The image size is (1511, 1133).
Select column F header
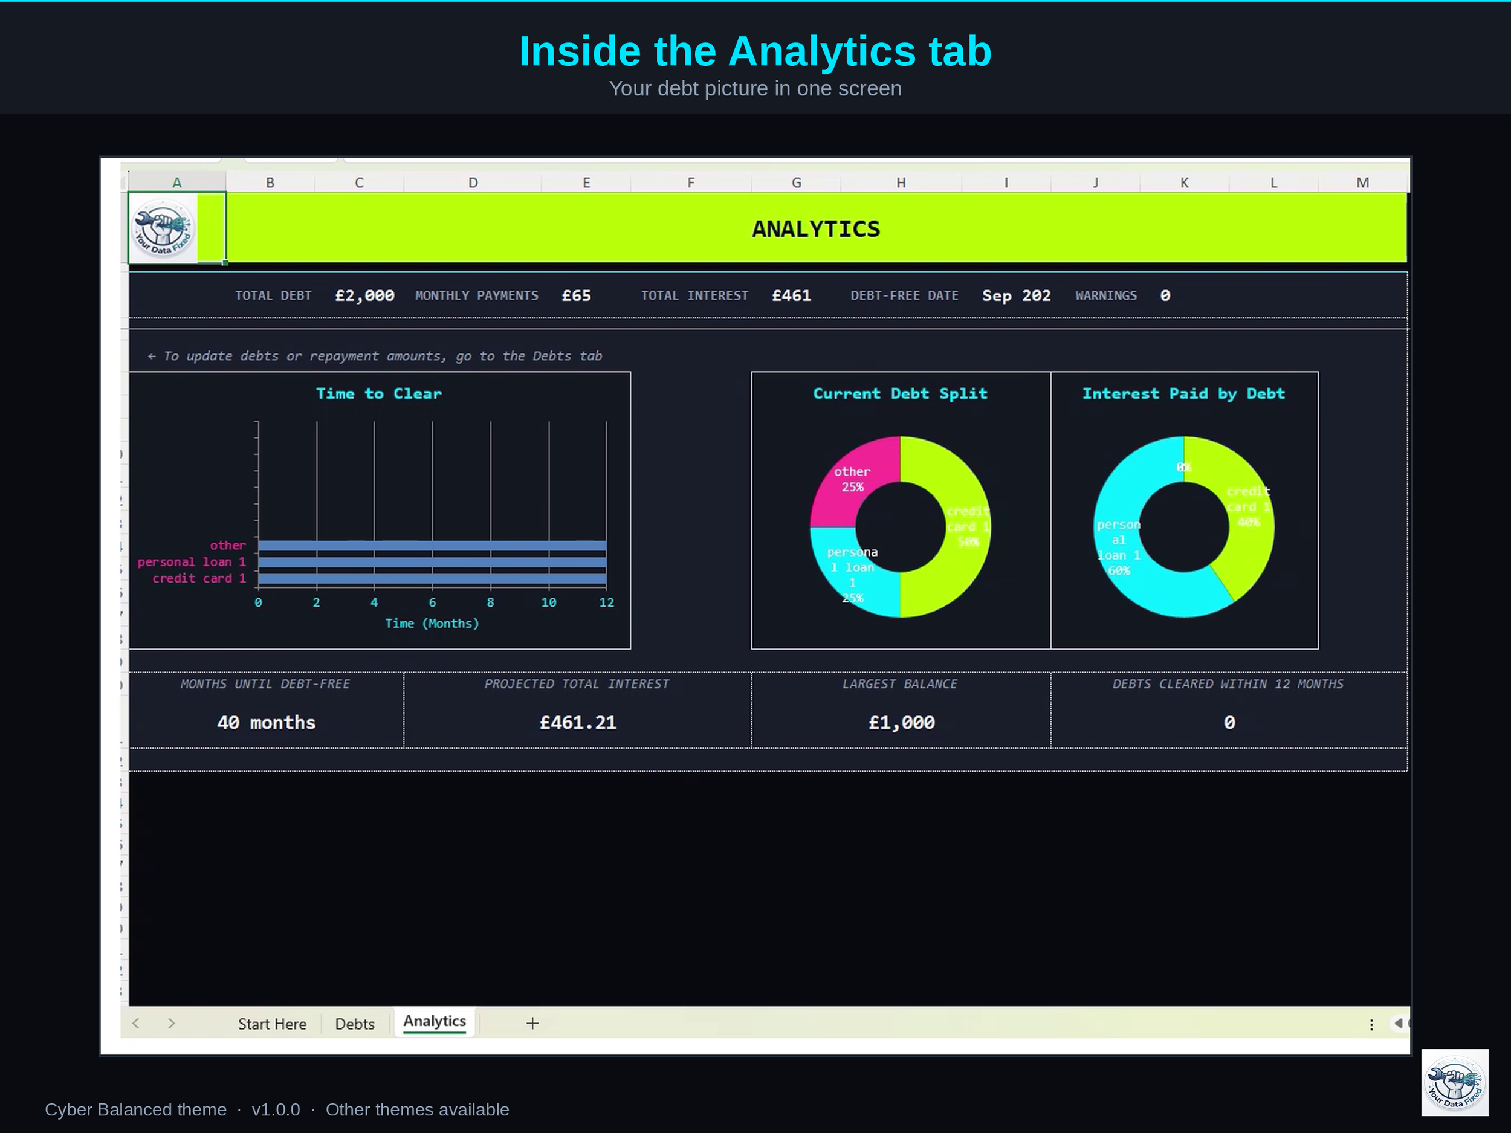(691, 182)
